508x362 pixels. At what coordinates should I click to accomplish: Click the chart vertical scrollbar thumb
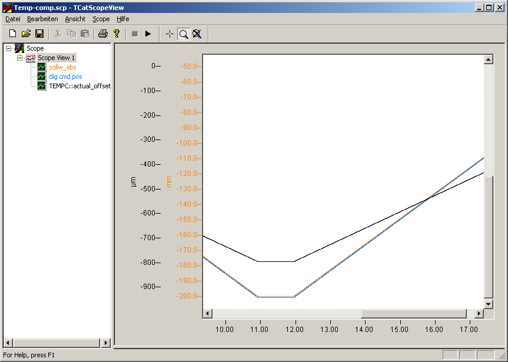click(488, 237)
